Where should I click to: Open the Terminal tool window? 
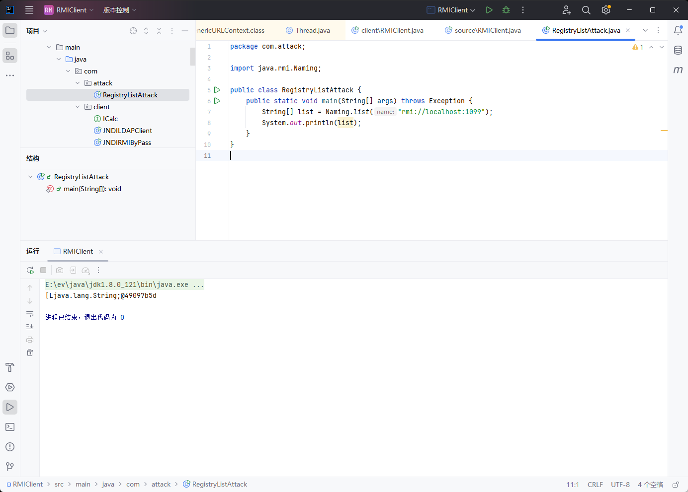tap(10, 427)
